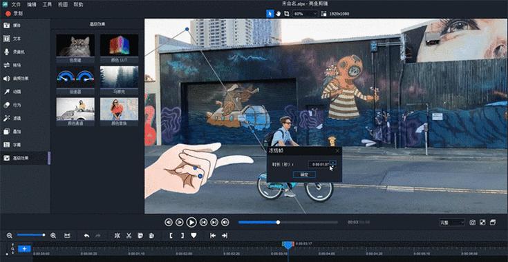Screen dimensions: 508x262
Task: Open the 媒体 media sidebar tab
Action: [x=25, y=26]
